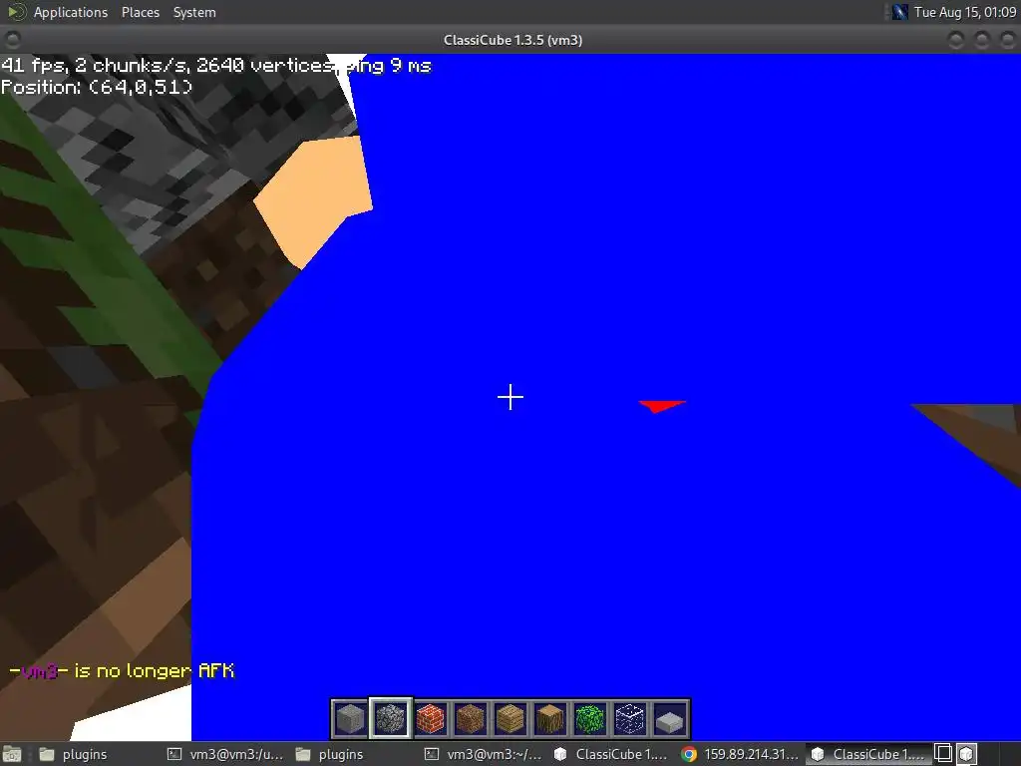Switch to vm3@vm3:~/... terminal window
The height and width of the screenshot is (766, 1021).
[x=484, y=754]
